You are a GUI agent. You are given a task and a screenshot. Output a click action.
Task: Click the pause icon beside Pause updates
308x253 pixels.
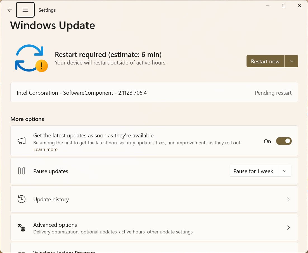click(22, 171)
